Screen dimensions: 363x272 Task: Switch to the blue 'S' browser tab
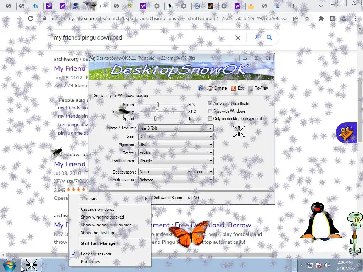(x=76, y=6)
